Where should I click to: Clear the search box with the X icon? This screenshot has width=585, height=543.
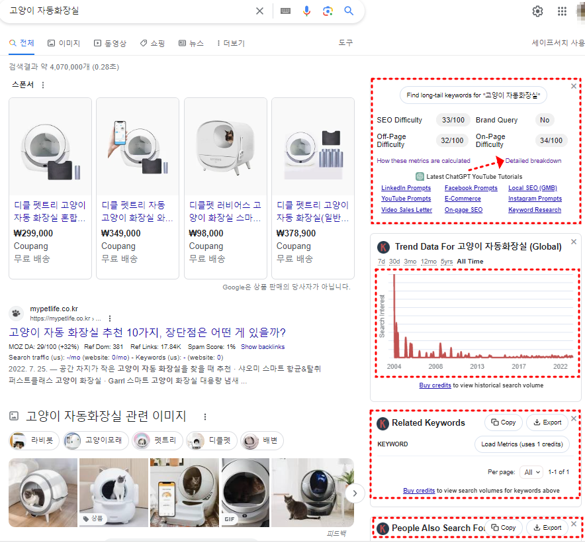click(x=259, y=11)
